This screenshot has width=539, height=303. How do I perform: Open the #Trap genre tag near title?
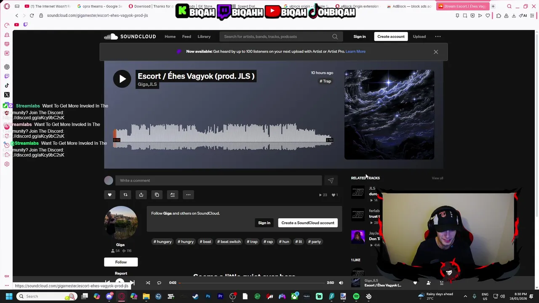325,81
